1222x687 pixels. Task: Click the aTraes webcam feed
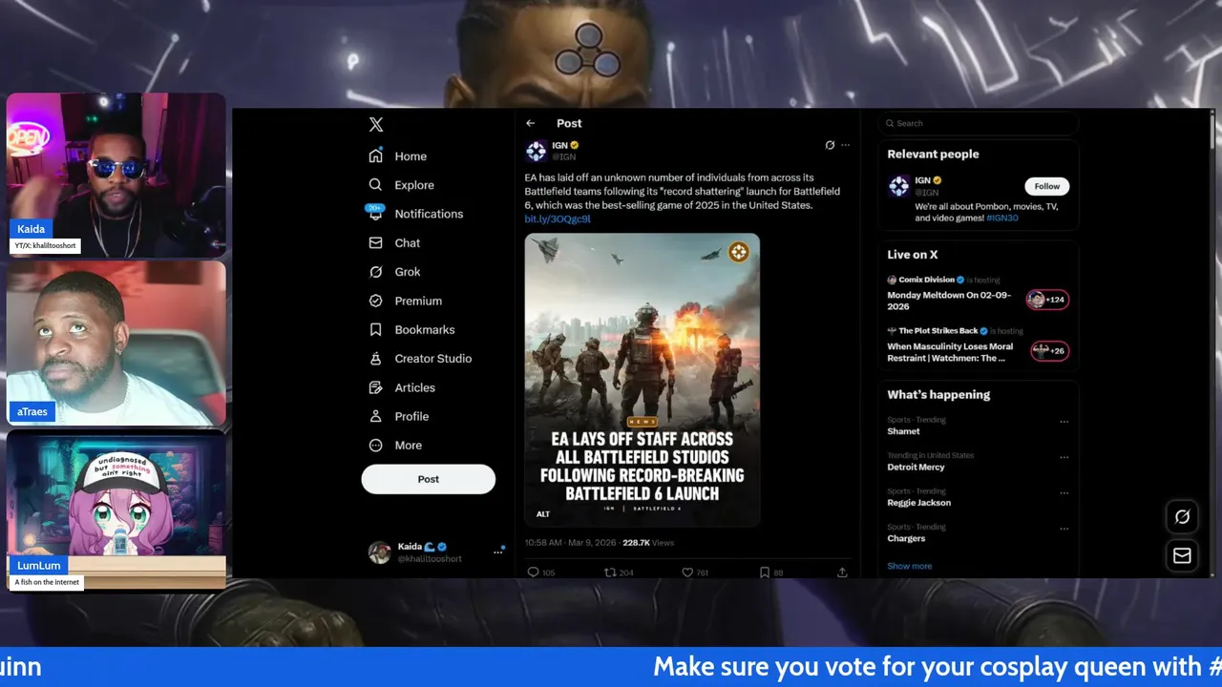(116, 343)
